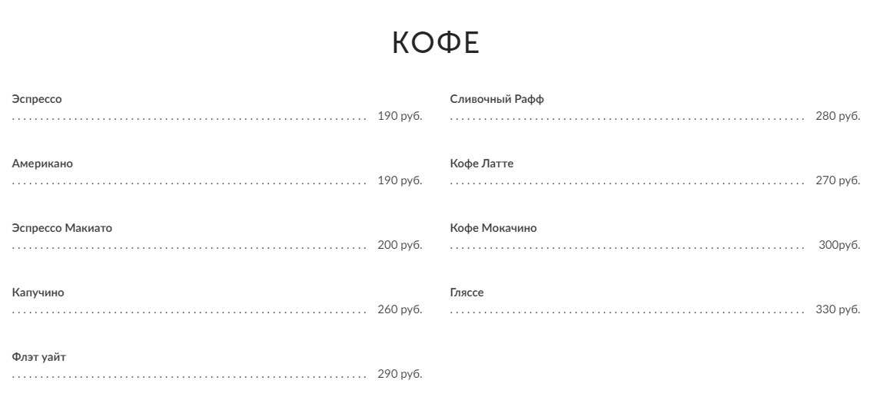The image size is (880, 400).
Task: Select the Эспрессо menu item name
Action: pos(37,99)
